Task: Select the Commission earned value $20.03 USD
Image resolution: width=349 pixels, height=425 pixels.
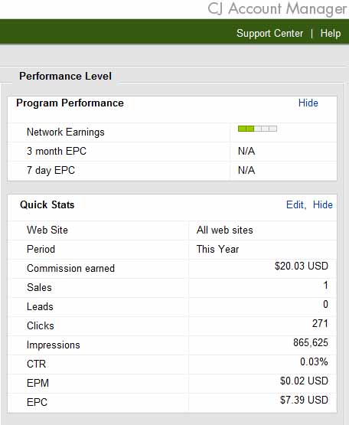Action: (x=302, y=266)
